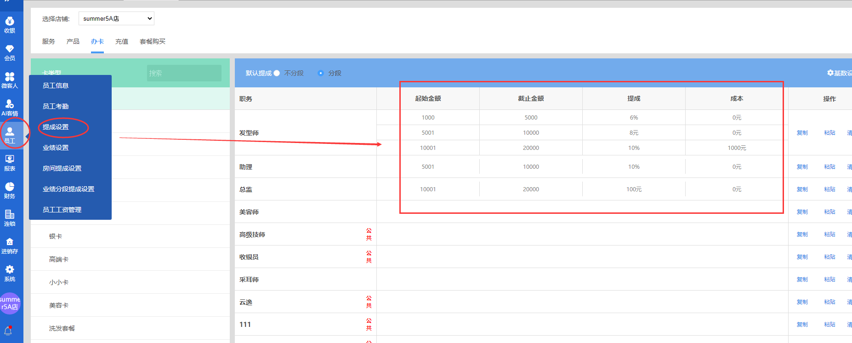Click 粘贴 for the 采耳师 row

[829, 280]
